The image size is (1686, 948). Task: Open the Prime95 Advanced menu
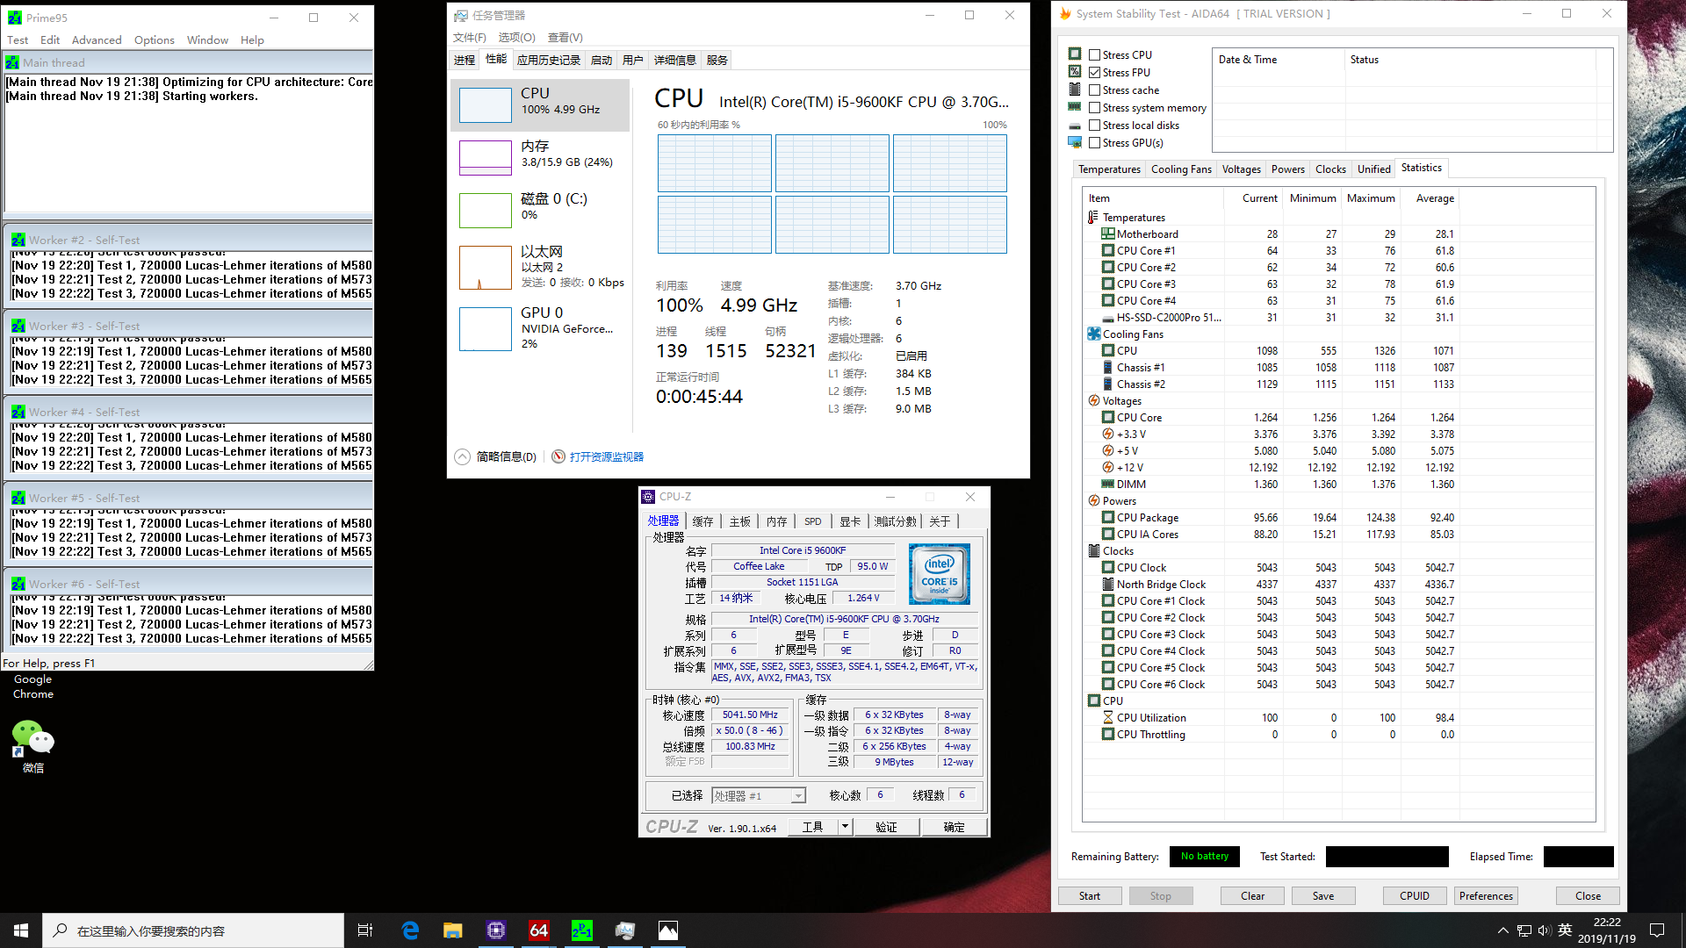point(97,40)
